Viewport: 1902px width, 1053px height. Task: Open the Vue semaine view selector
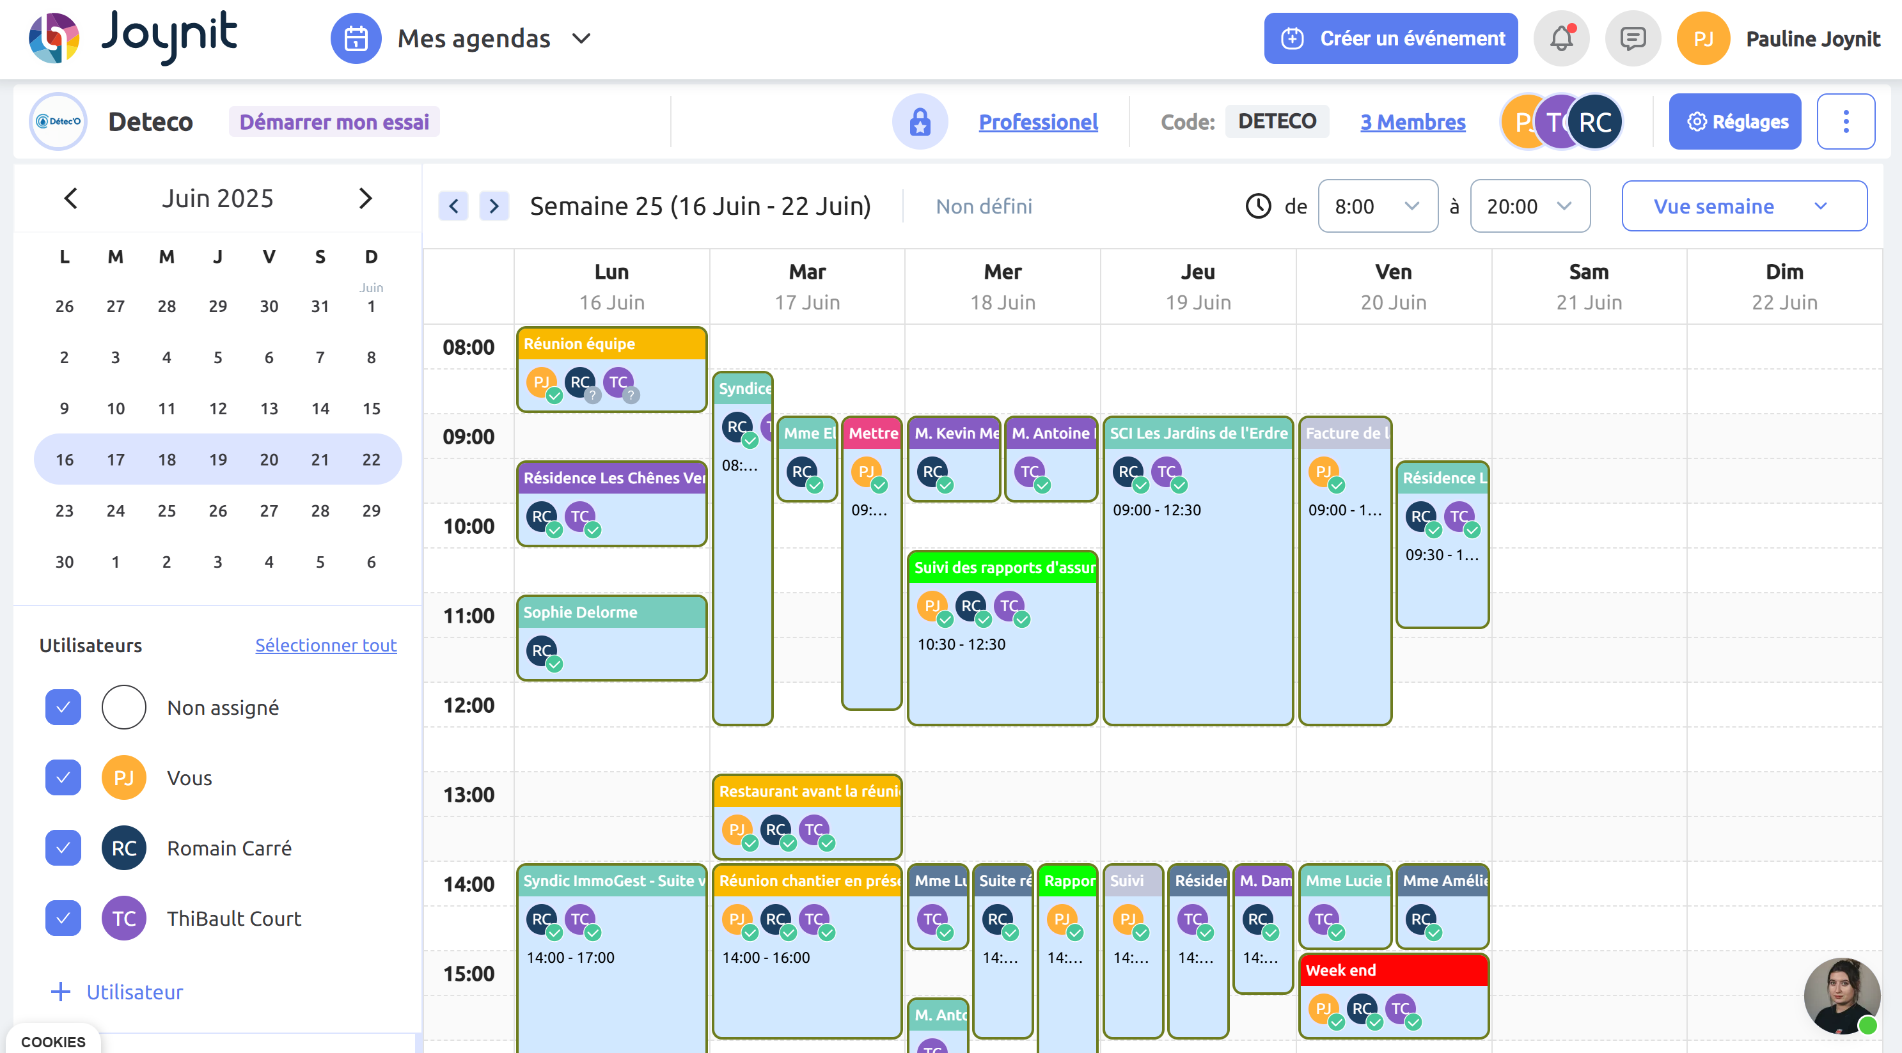pyautogui.click(x=1743, y=206)
